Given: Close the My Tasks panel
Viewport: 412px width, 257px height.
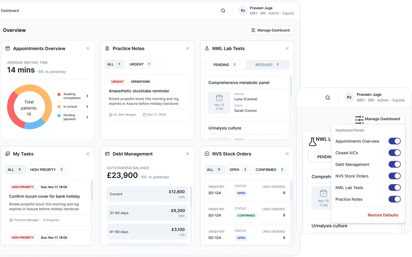Looking at the screenshot, I should tap(88, 154).
